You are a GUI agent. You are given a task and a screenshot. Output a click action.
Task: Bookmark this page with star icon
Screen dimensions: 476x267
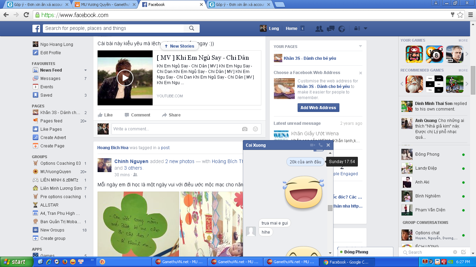pos(460,15)
